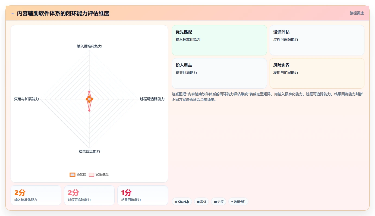
Task: Click the top pink radar data point
Action: 89,92
